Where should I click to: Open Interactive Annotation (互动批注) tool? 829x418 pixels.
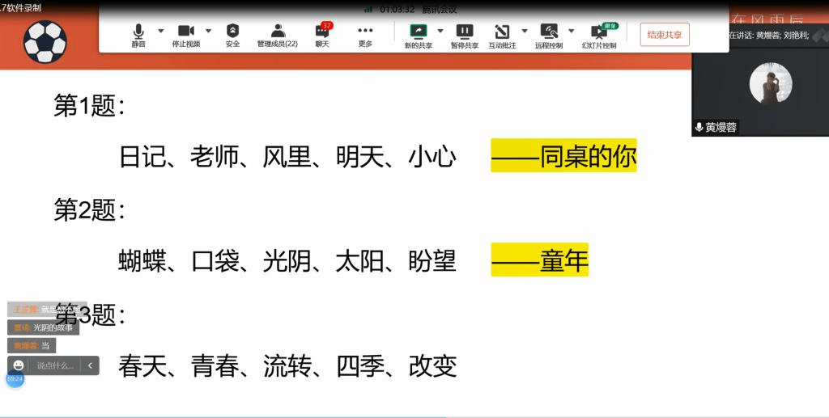coord(502,34)
